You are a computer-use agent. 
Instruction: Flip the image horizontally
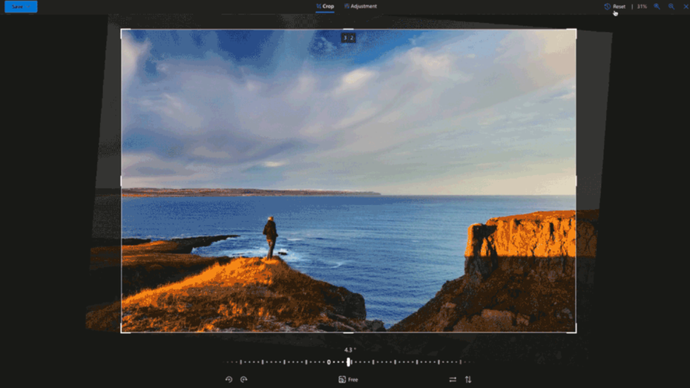click(453, 379)
